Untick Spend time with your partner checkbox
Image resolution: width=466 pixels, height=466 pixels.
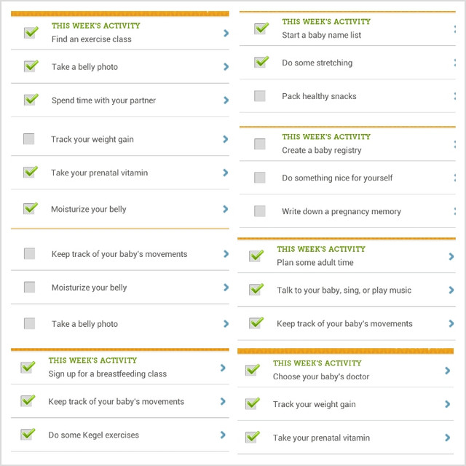pyautogui.click(x=31, y=100)
